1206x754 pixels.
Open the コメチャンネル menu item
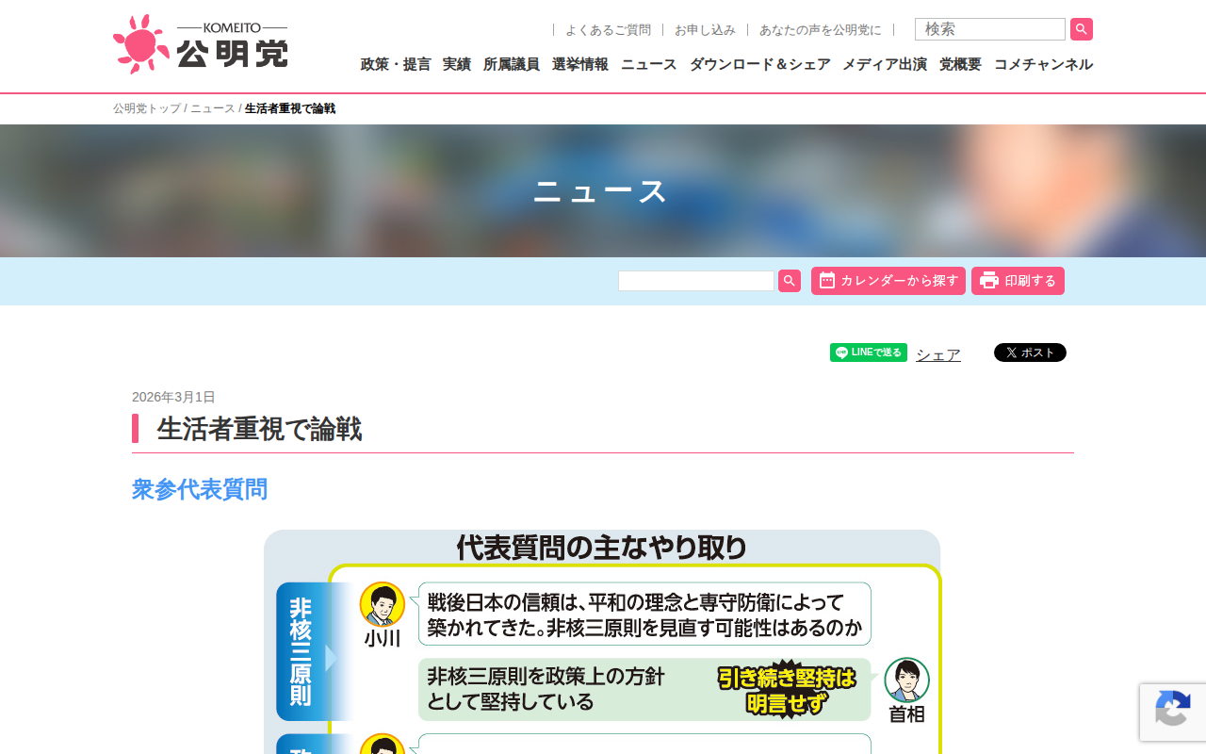tap(1043, 64)
